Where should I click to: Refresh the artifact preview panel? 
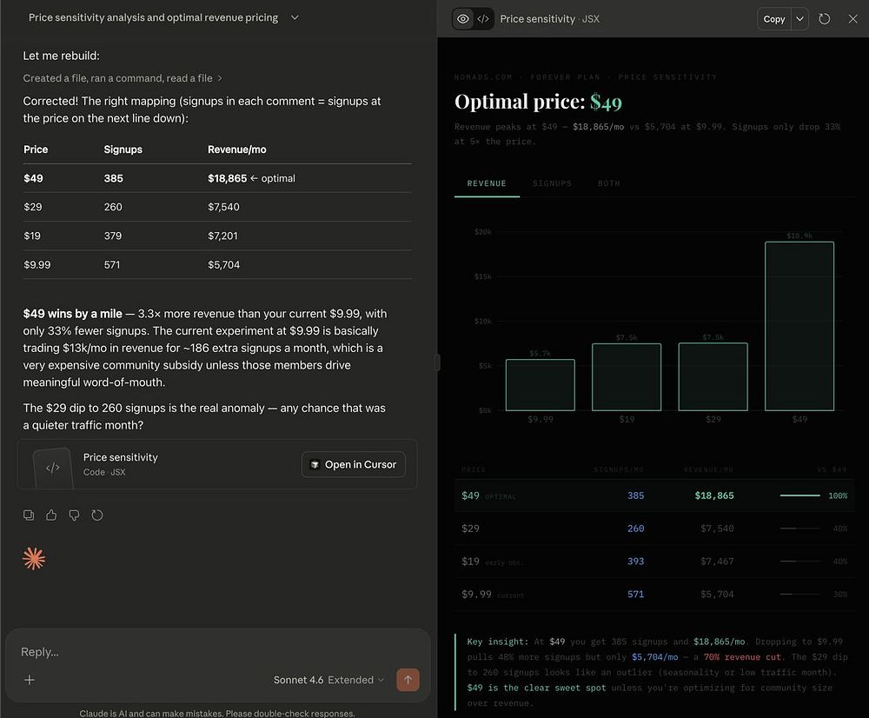click(x=825, y=18)
